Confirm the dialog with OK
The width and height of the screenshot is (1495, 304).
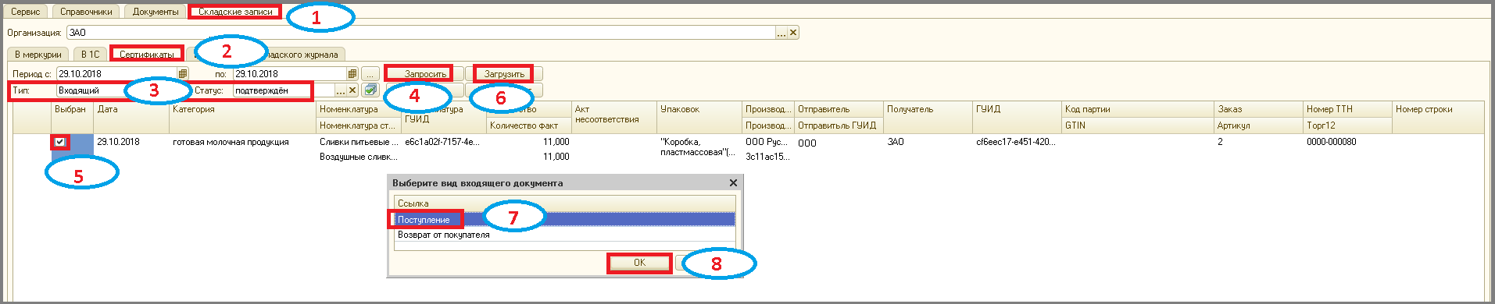[x=639, y=263]
